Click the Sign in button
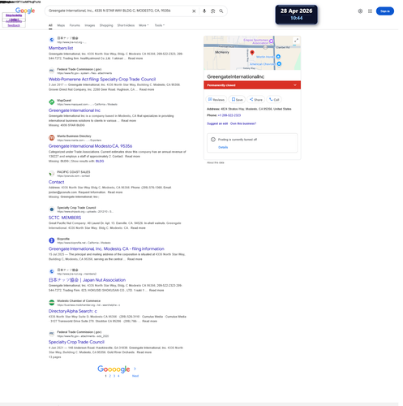 coord(385,11)
